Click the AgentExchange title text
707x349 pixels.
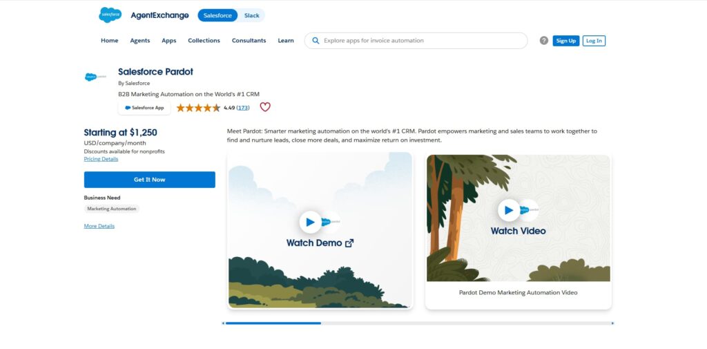coord(159,15)
